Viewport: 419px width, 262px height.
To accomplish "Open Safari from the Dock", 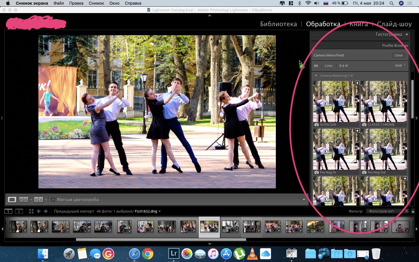I will click(x=134, y=254).
